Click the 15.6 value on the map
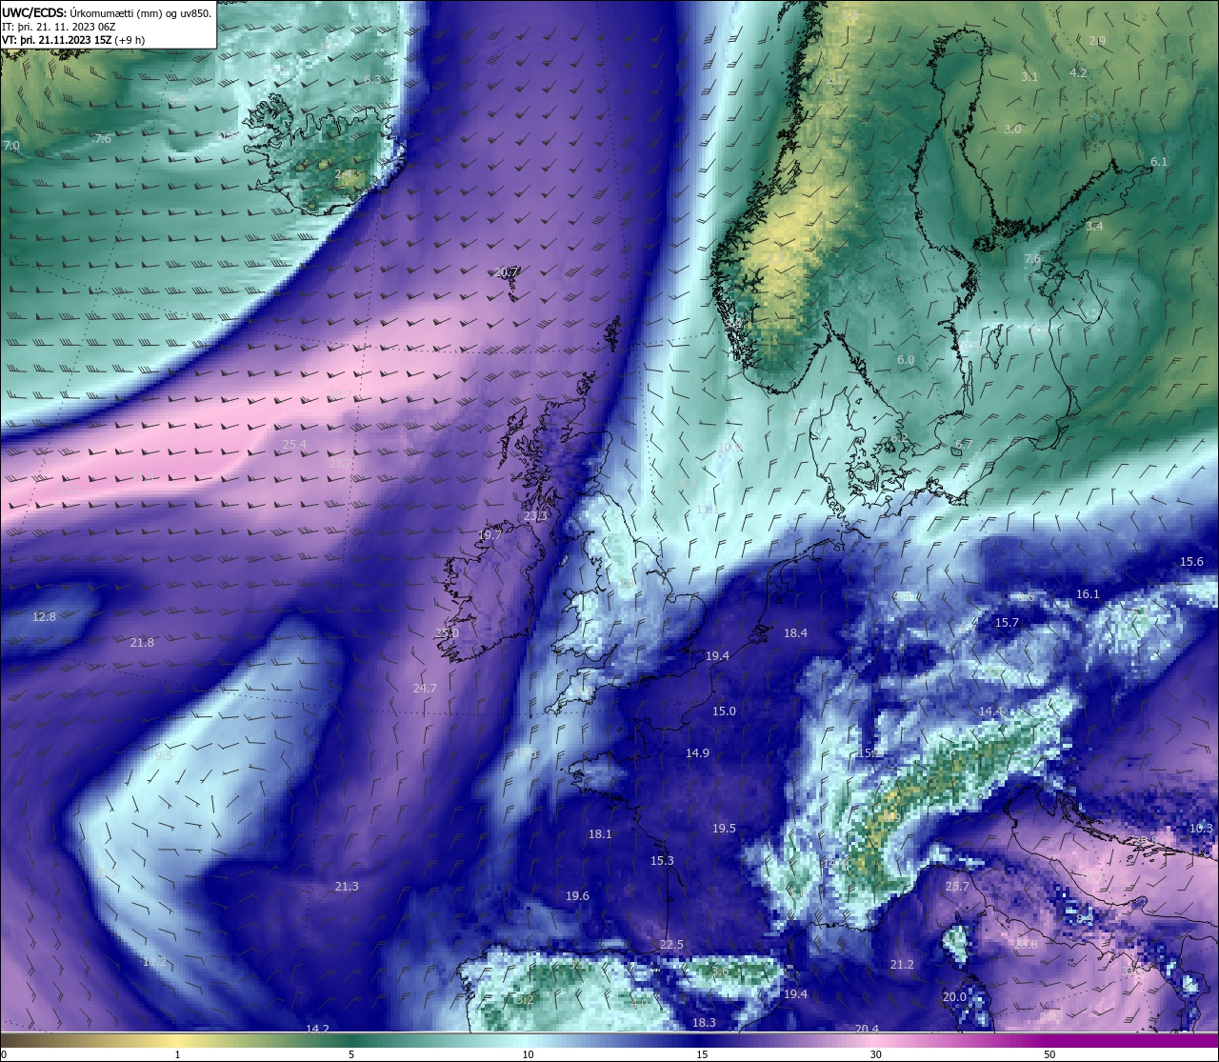 1191,562
